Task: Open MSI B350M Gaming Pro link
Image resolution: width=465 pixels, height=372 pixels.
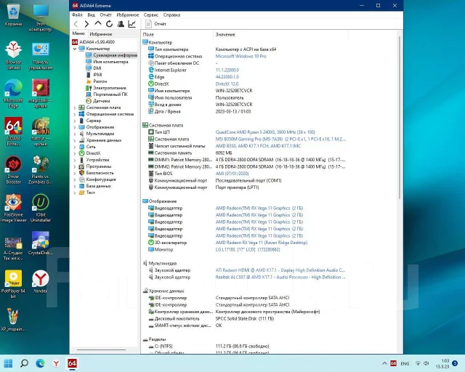Action: click(280, 139)
